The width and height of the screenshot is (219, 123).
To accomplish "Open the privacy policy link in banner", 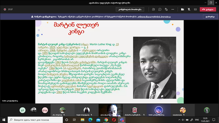I will tap(154, 17).
